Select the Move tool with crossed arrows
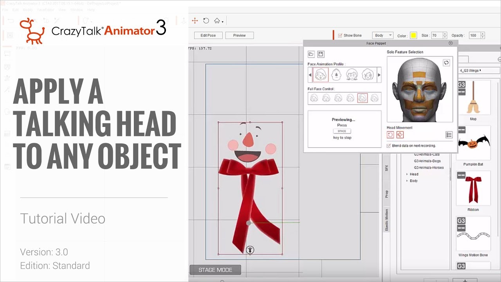 click(x=195, y=21)
